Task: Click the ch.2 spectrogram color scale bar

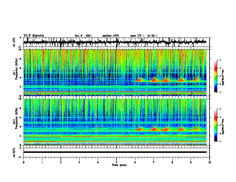Action: [215, 125]
